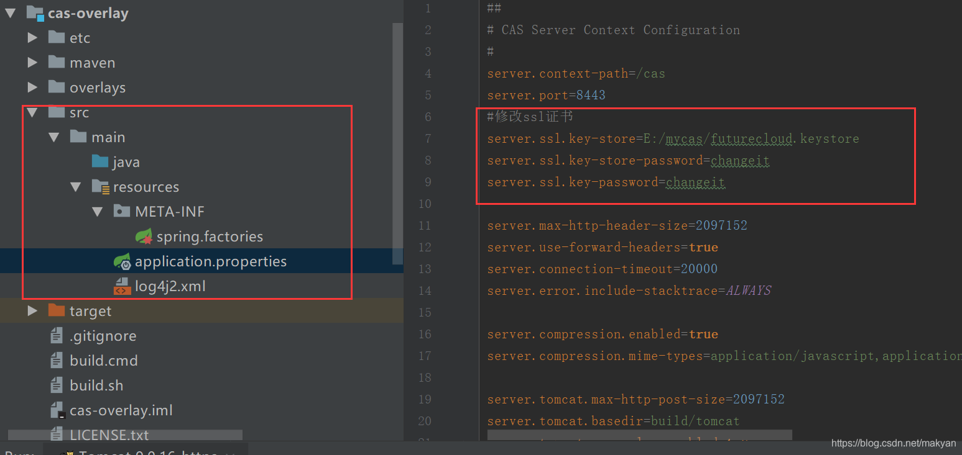Open cas-overlay.iml file

click(x=121, y=410)
